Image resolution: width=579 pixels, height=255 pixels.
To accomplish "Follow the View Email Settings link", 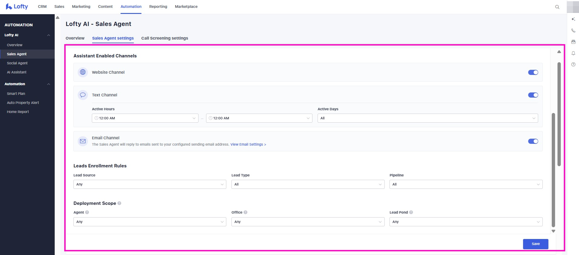I will coord(248,144).
